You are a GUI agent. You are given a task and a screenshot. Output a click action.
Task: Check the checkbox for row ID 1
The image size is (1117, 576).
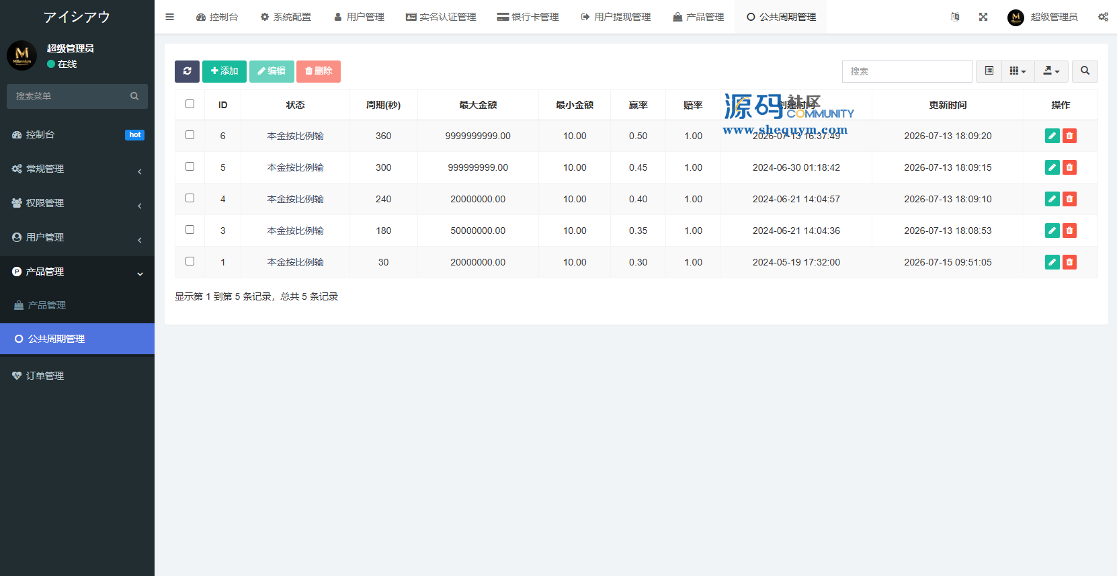(190, 261)
